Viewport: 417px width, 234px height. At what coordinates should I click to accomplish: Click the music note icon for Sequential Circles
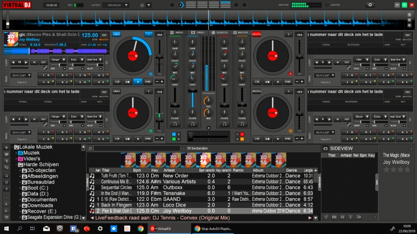(x=92, y=187)
